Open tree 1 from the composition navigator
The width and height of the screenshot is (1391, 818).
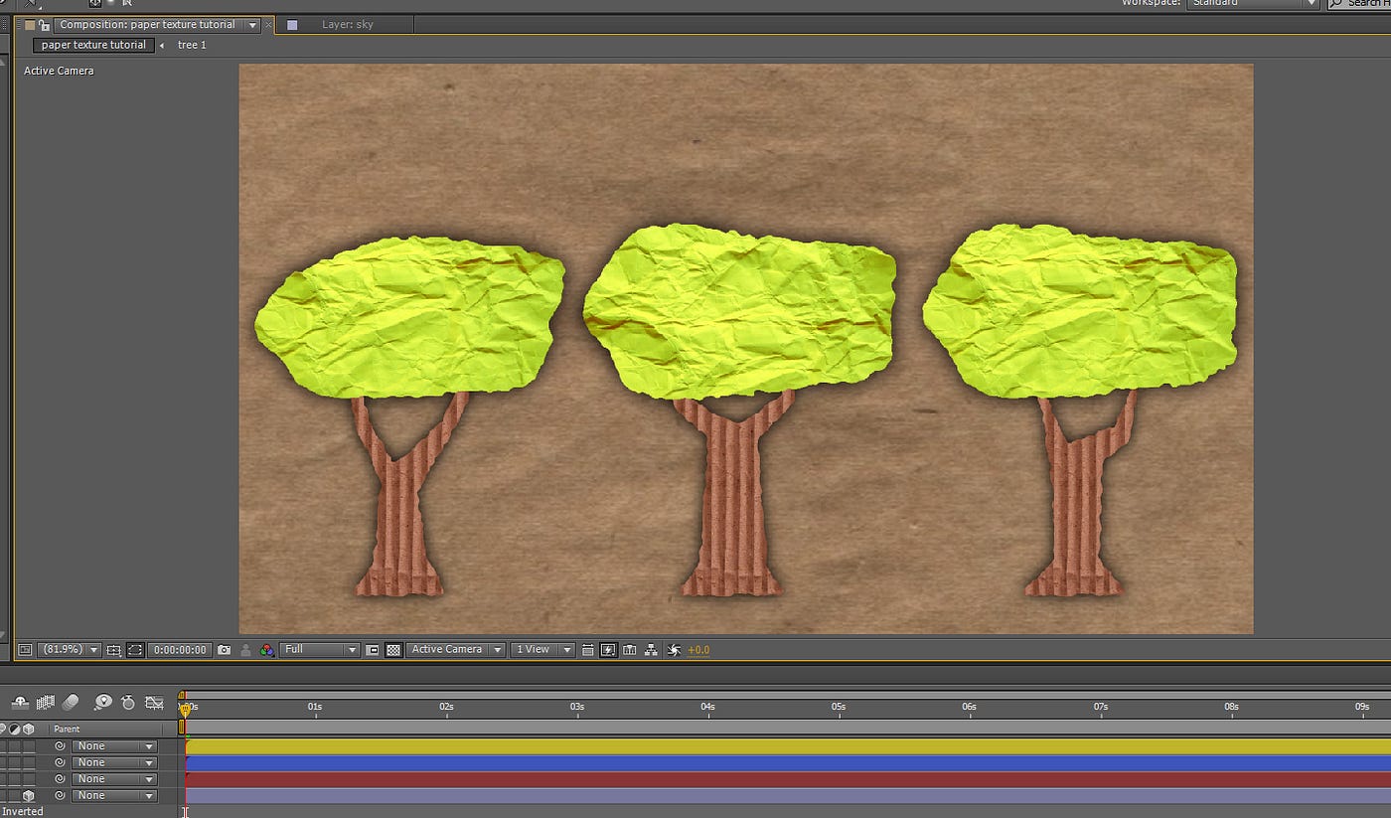pos(191,45)
